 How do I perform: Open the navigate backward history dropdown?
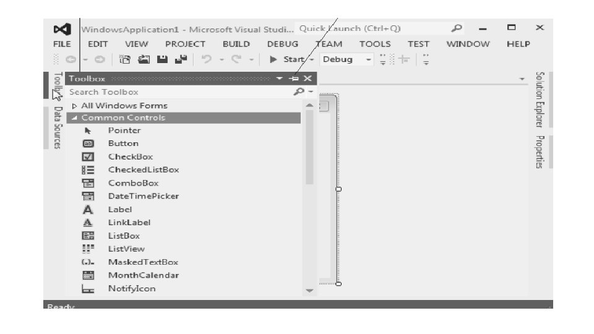pyautogui.click(x=85, y=60)
